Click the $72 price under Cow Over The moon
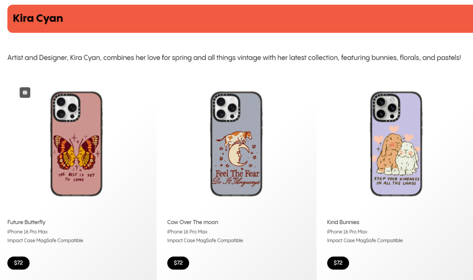Screen dimensions: 473x280 [178, 263]
